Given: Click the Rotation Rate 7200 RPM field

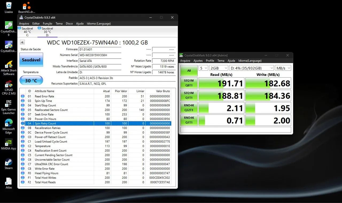Looking at the screenshot, I should tap(164, 61).
